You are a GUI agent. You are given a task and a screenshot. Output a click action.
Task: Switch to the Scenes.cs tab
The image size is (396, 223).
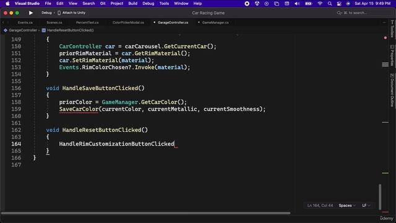(54, 22)
